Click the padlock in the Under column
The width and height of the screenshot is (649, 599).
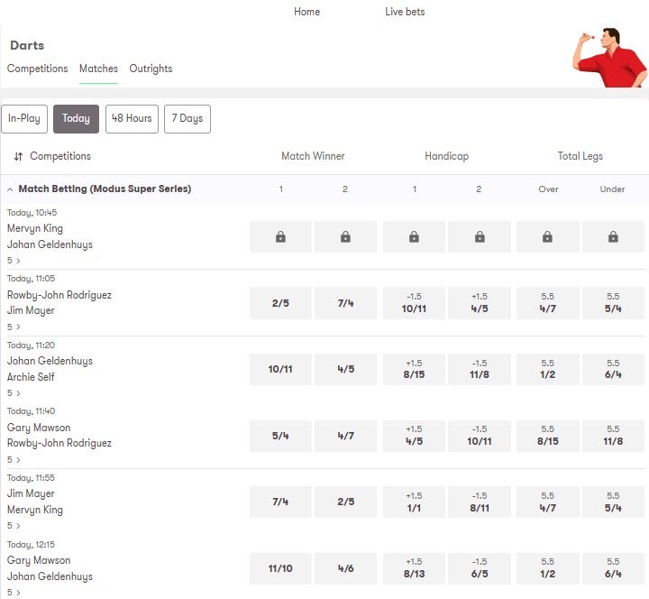point(613,237)
